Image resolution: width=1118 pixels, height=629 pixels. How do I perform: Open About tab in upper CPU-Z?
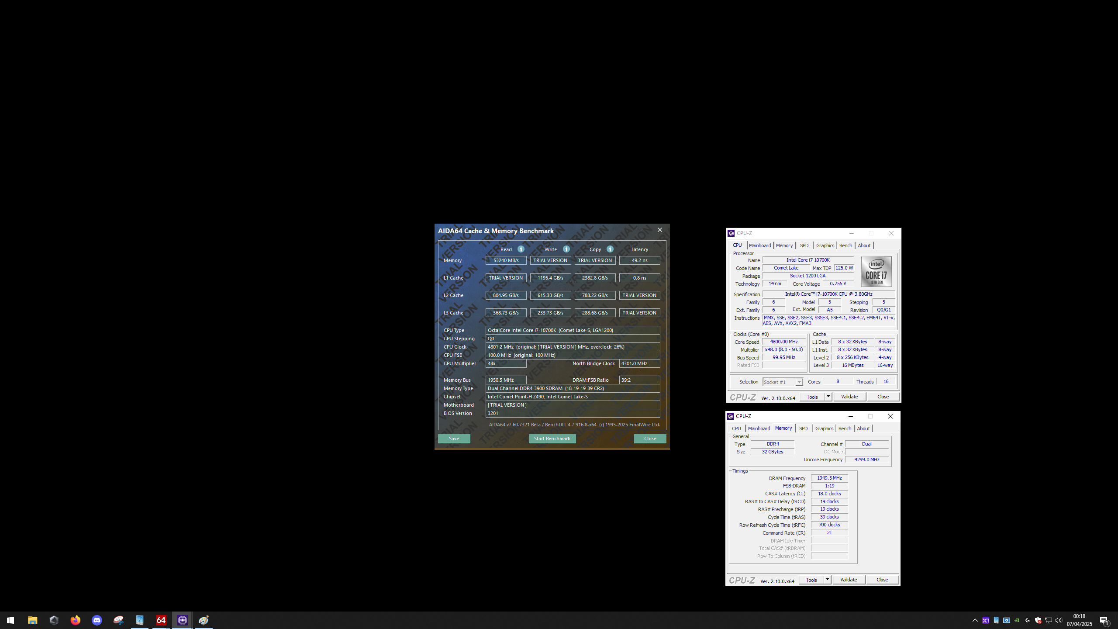[x=864, y=245]
